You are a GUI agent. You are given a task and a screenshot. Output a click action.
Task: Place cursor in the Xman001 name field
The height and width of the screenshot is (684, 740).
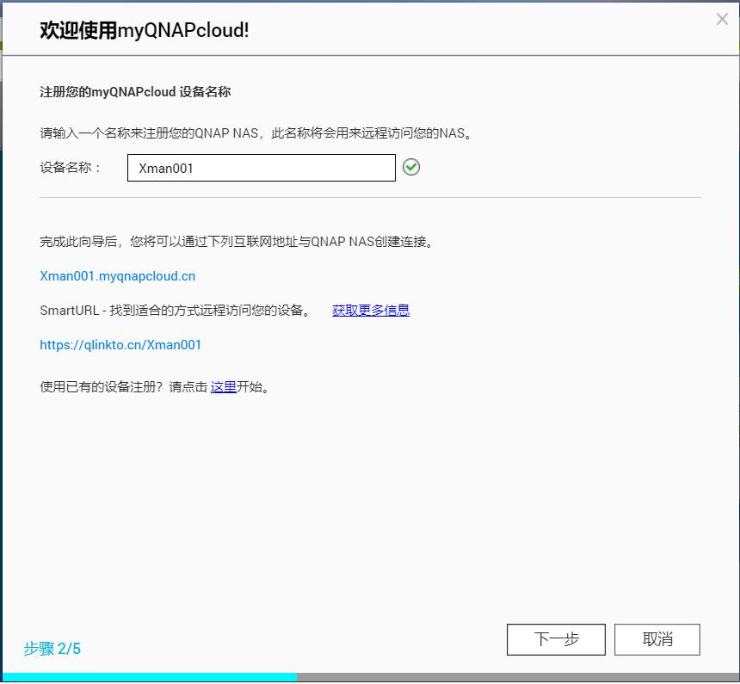(x=261, y=168)
